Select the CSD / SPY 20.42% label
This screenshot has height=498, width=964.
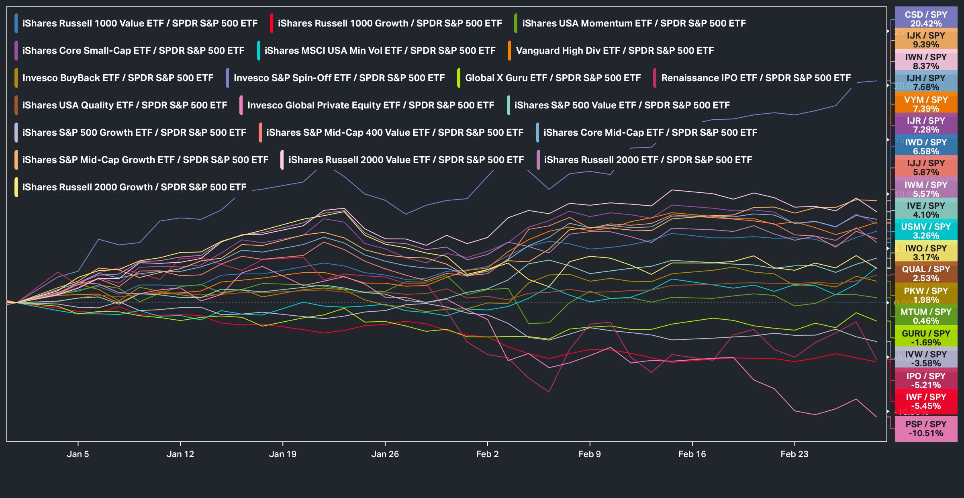pyautogui.click(x=926, y=19)
